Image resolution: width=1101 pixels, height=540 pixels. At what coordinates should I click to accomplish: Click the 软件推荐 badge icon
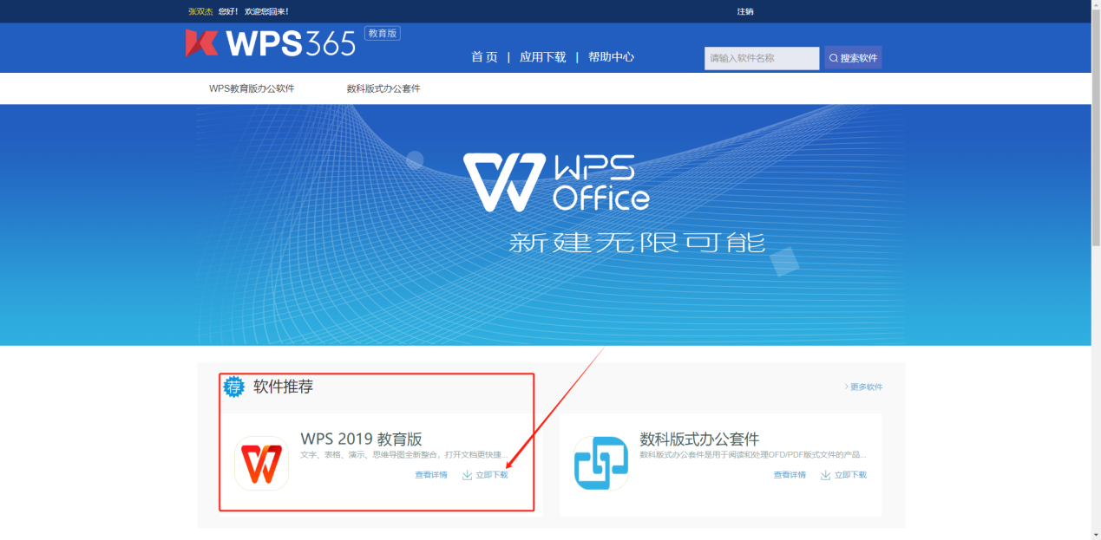[x=234, y=387]
